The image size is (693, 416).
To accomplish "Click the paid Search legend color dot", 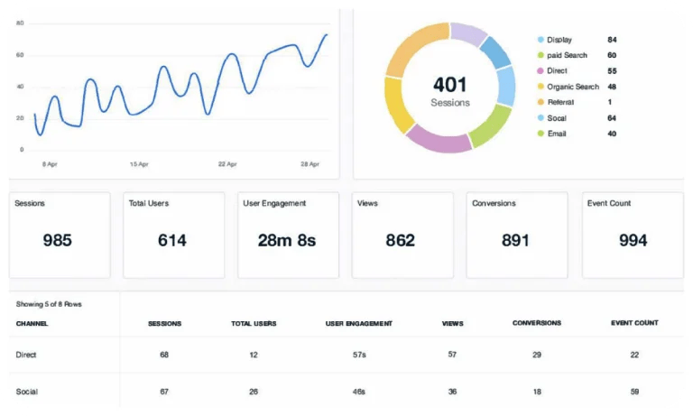I will point(541,55).
